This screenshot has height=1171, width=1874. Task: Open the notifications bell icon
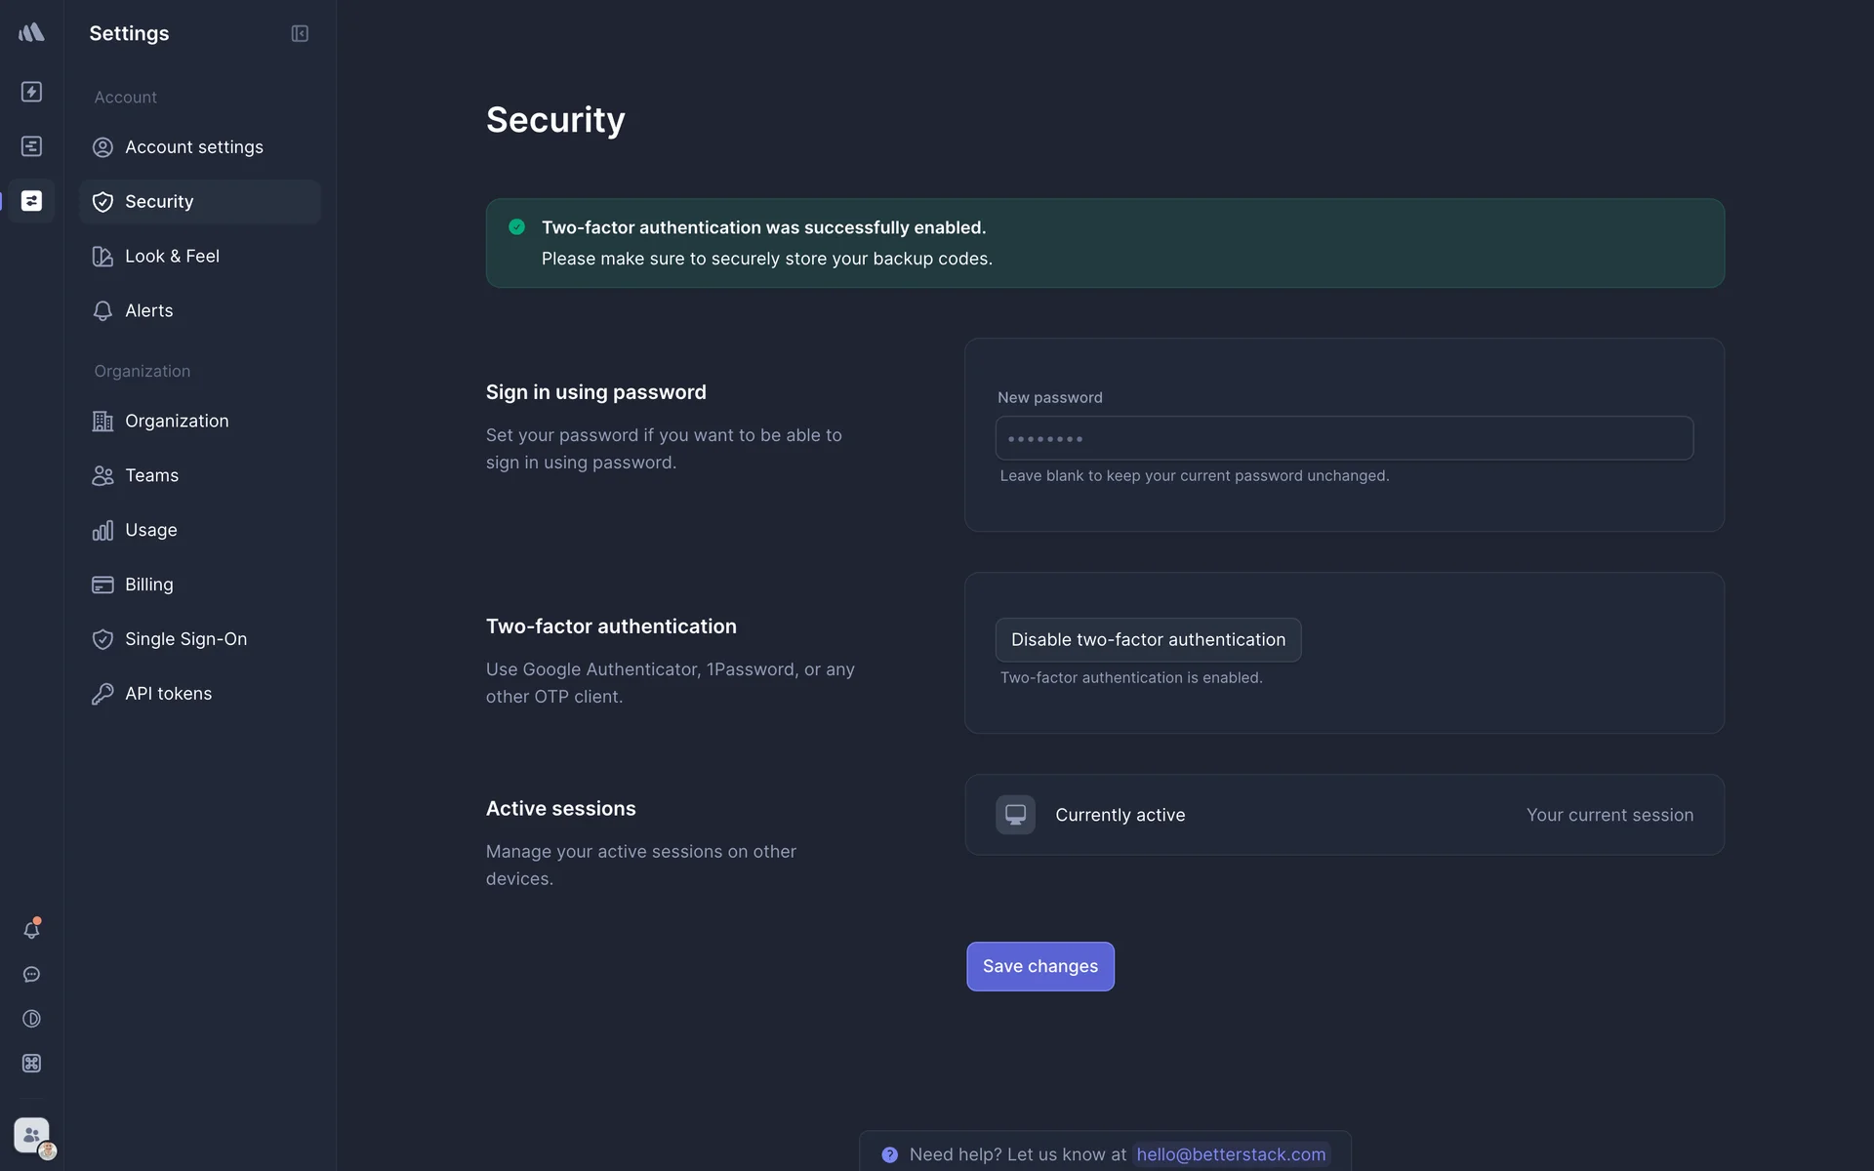point(31,930)
